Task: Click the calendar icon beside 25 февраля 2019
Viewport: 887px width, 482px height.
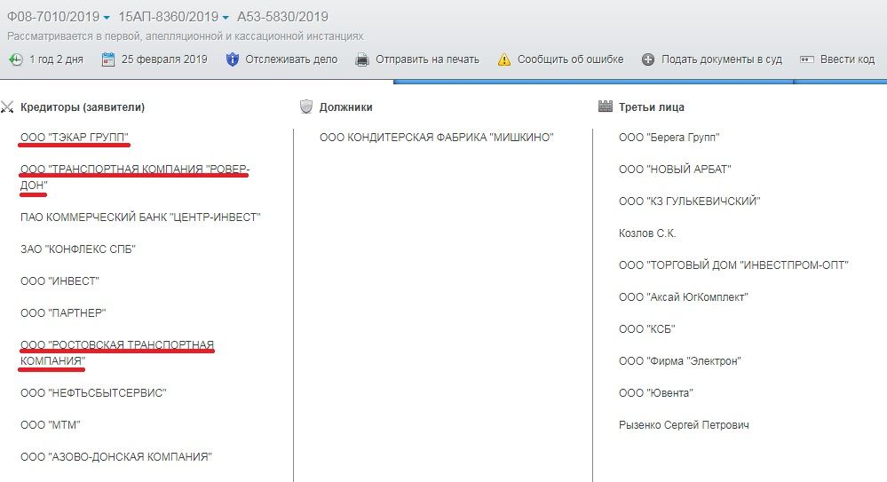Action: click(108, 59)
